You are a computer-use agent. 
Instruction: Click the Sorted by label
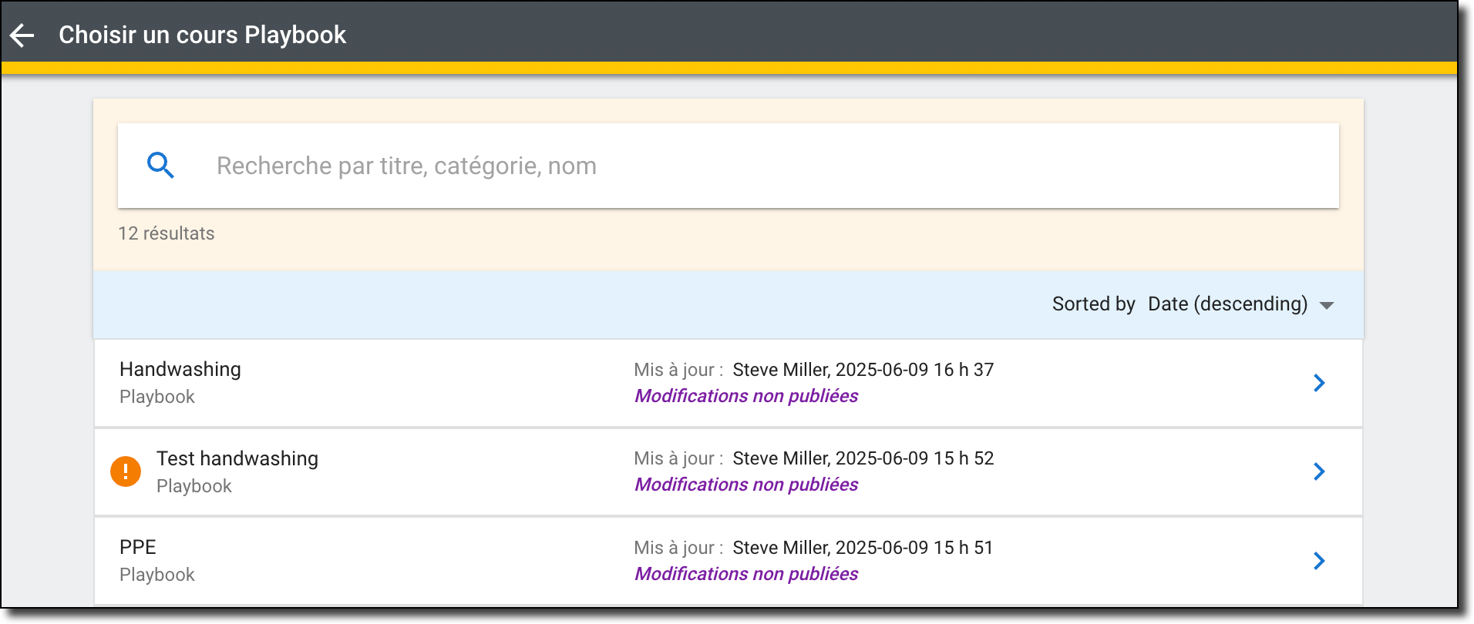(1093, 304)
